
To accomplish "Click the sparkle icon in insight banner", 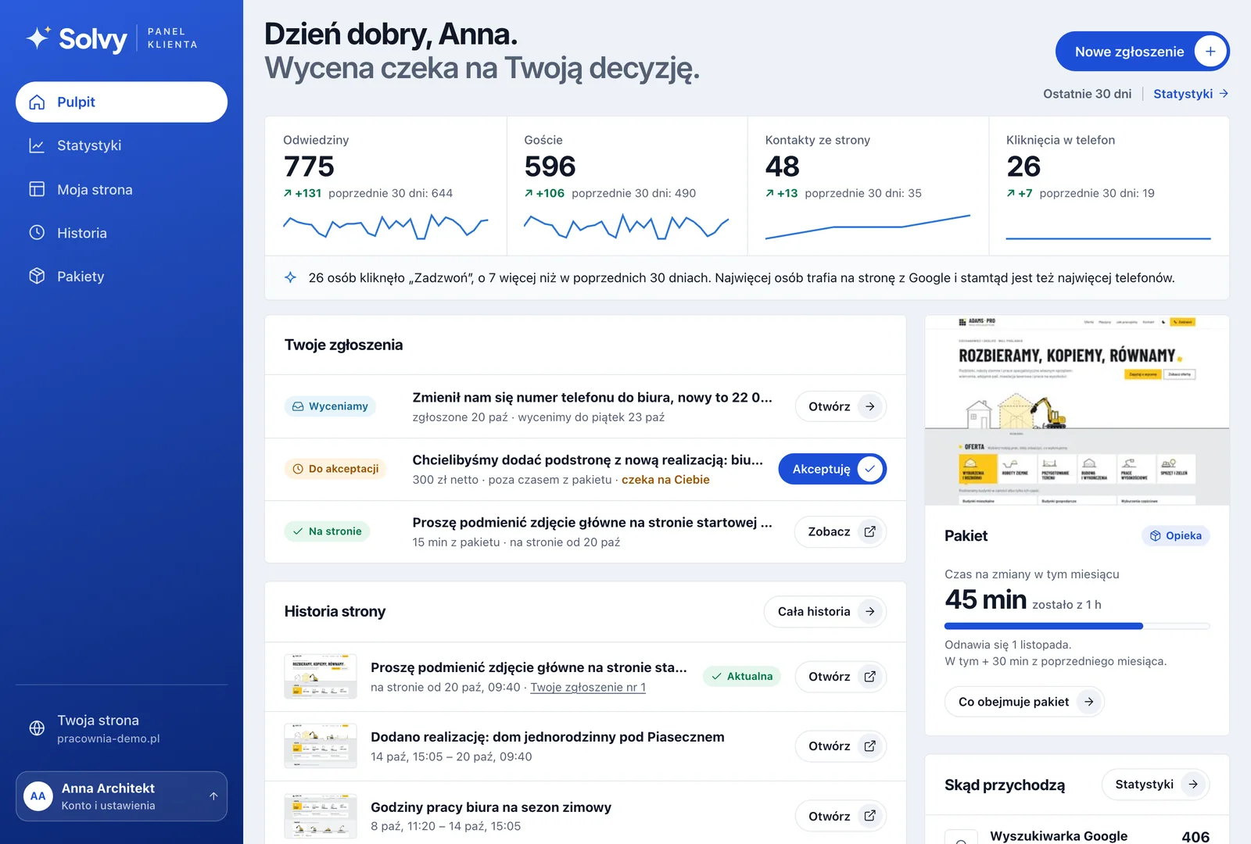I will coord(290,277).
